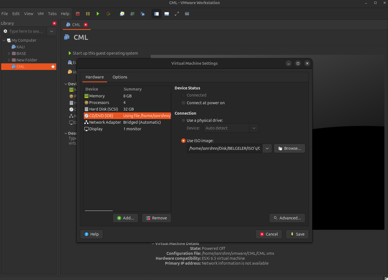The height and width of the screenshot is (280, 388).
Task: Switch to the Options tab
Action: [x=120, y=77]
